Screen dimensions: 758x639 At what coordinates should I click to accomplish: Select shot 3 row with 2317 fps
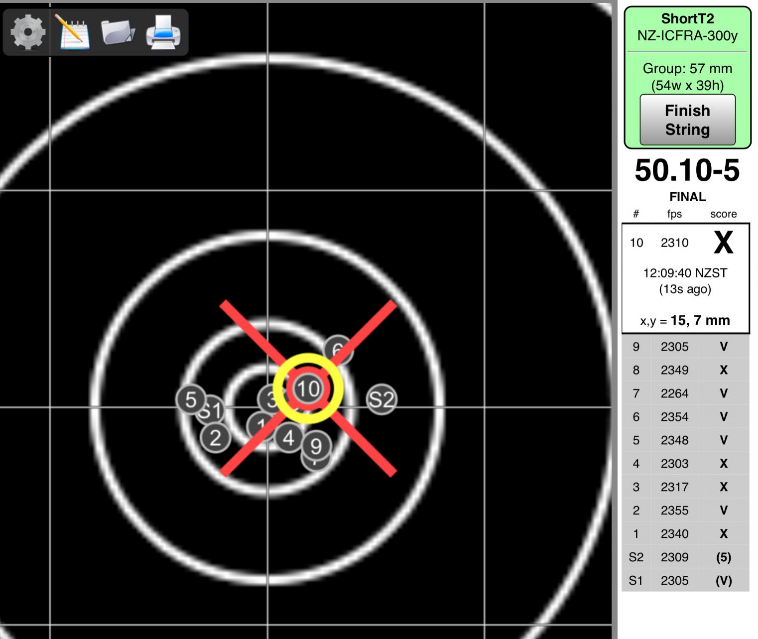685,487
